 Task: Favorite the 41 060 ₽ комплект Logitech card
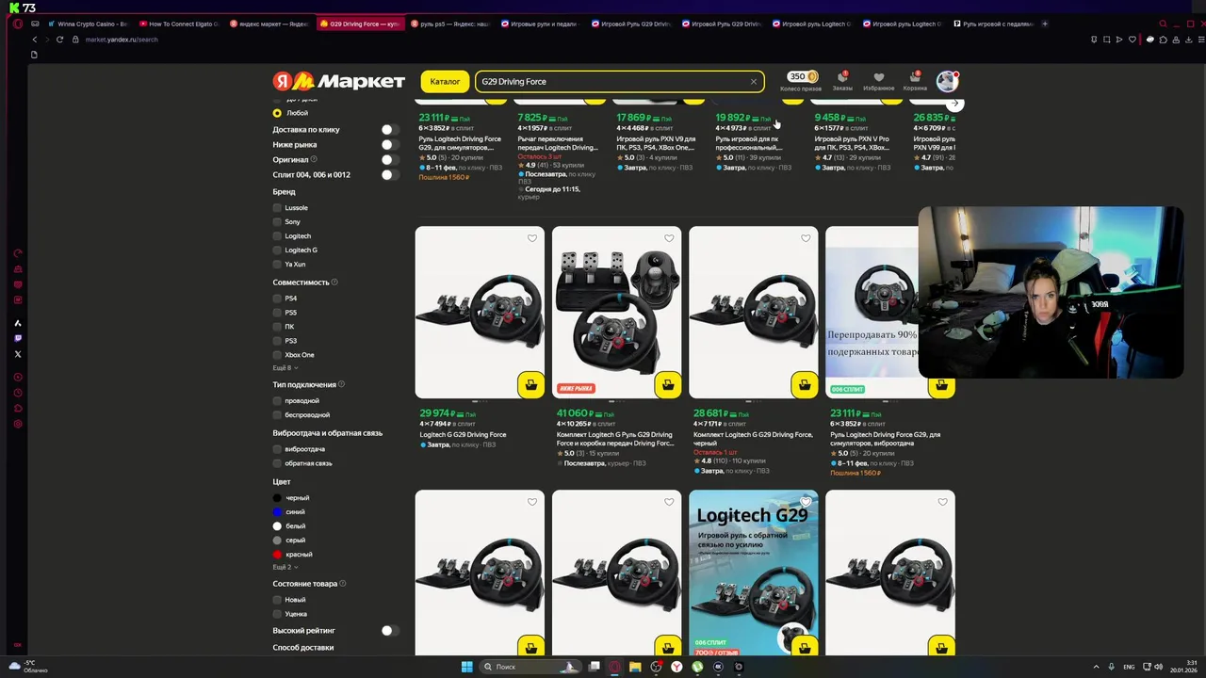coord(669,238)
